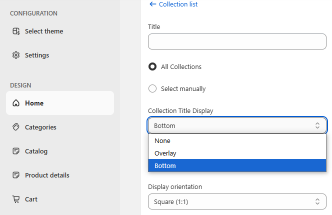The width and height of the screenshot is (332, 215).
Task: Choose the highlighted Bottom option
Action: point(237,165)
